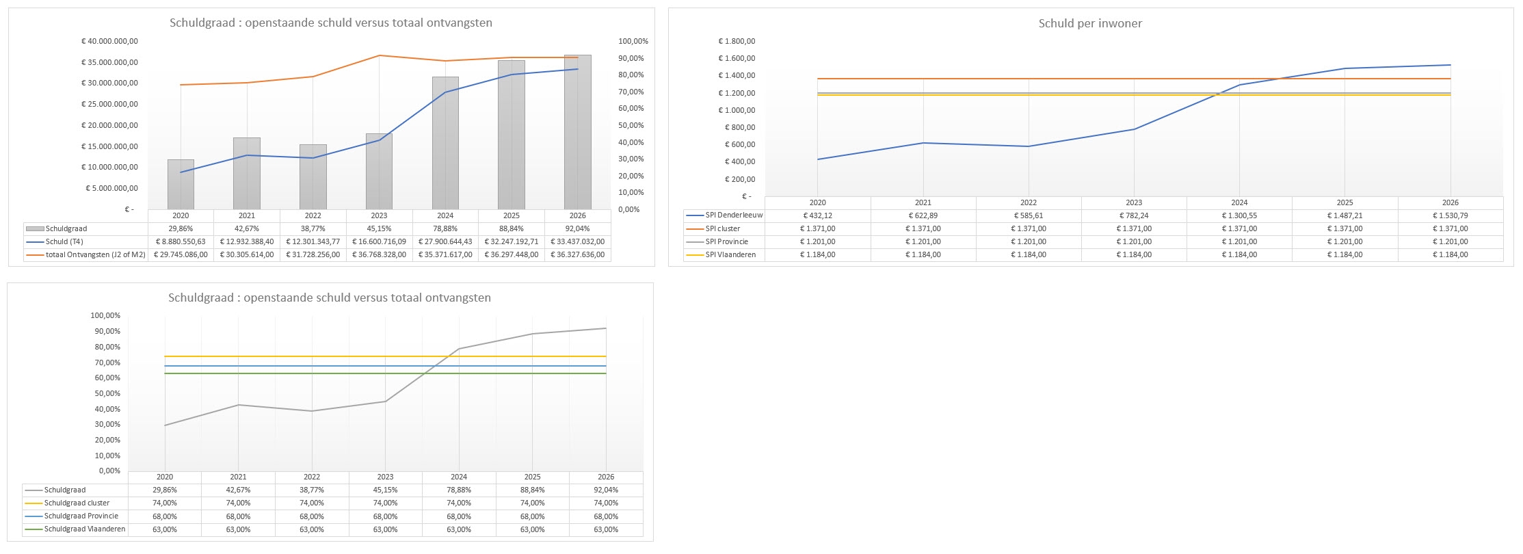
Task: Select the € 36.768.328,00 data cell
Action: pyautogui.click(x=379, y=254)
